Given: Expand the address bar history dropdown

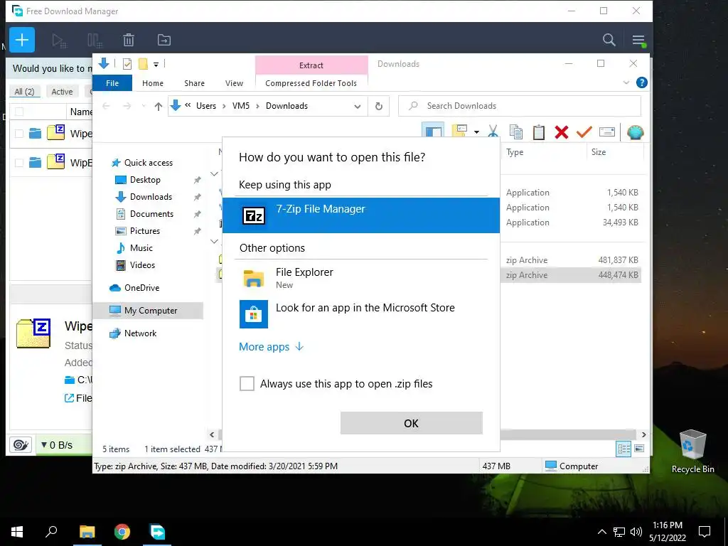Looking at the screenshot, I should coord(357,107).
